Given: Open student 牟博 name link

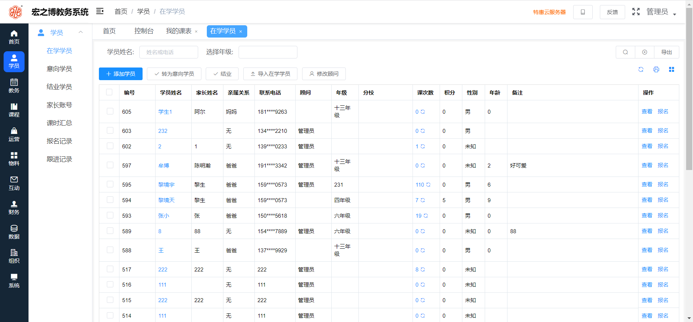Looking at the screenshot, I should (x=164, y=165).
